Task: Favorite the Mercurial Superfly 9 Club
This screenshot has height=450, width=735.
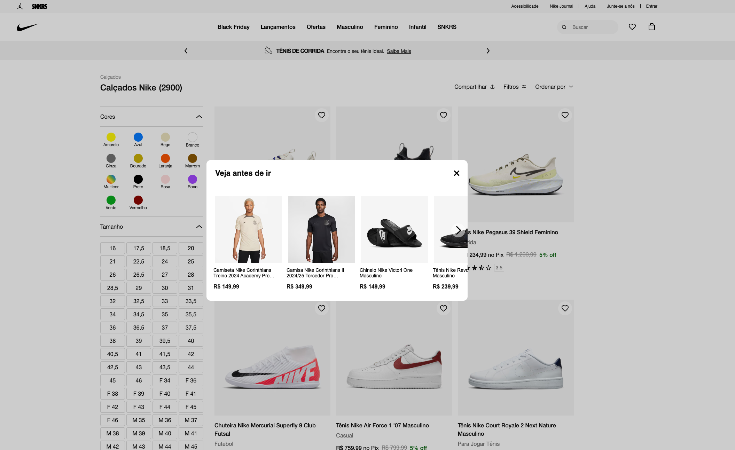Action: tap(322, 308)
